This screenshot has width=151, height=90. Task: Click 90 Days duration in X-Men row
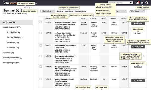(114, 33)
